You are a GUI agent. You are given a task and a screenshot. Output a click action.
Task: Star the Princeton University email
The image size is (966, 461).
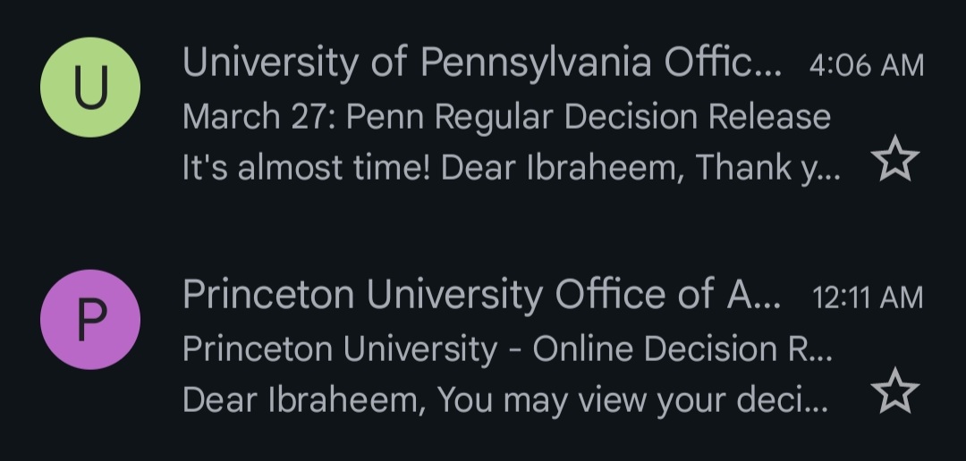tap(894, 390)
